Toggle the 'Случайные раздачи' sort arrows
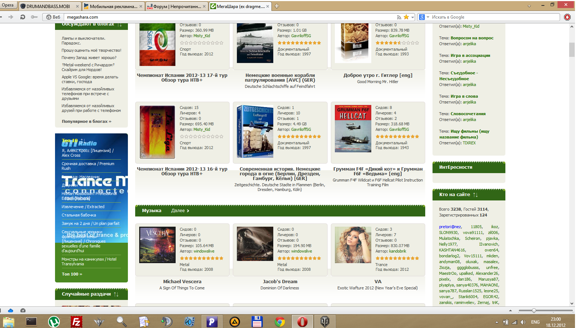583x328 pixels. [x=116, y=294]
